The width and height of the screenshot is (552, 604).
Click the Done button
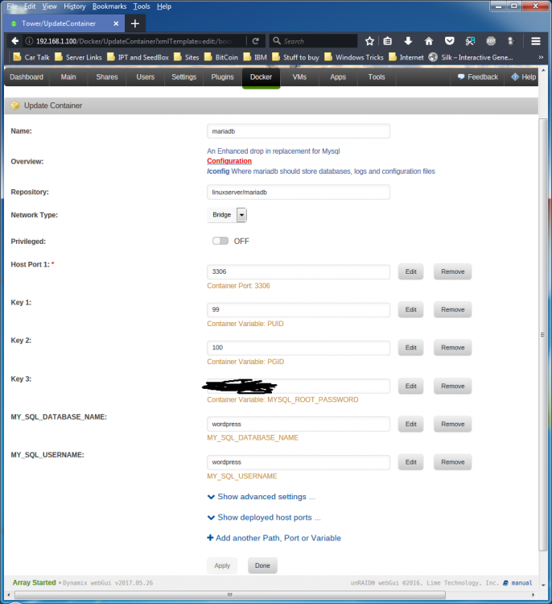(262, 565)
